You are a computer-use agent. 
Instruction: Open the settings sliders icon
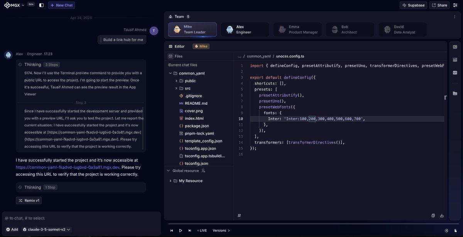(x=455, y=5)
